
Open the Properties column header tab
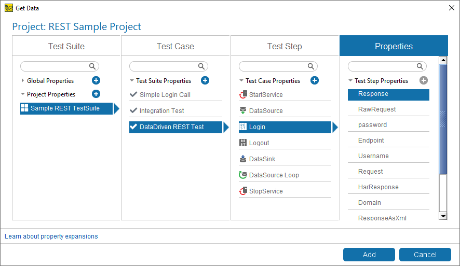coord(394,46)
